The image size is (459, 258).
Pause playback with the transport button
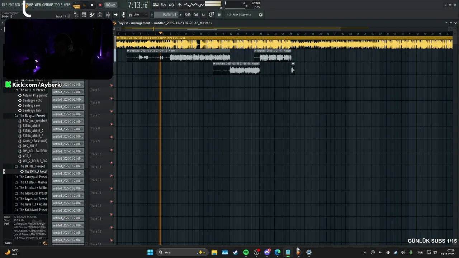[x=85, y=5]
